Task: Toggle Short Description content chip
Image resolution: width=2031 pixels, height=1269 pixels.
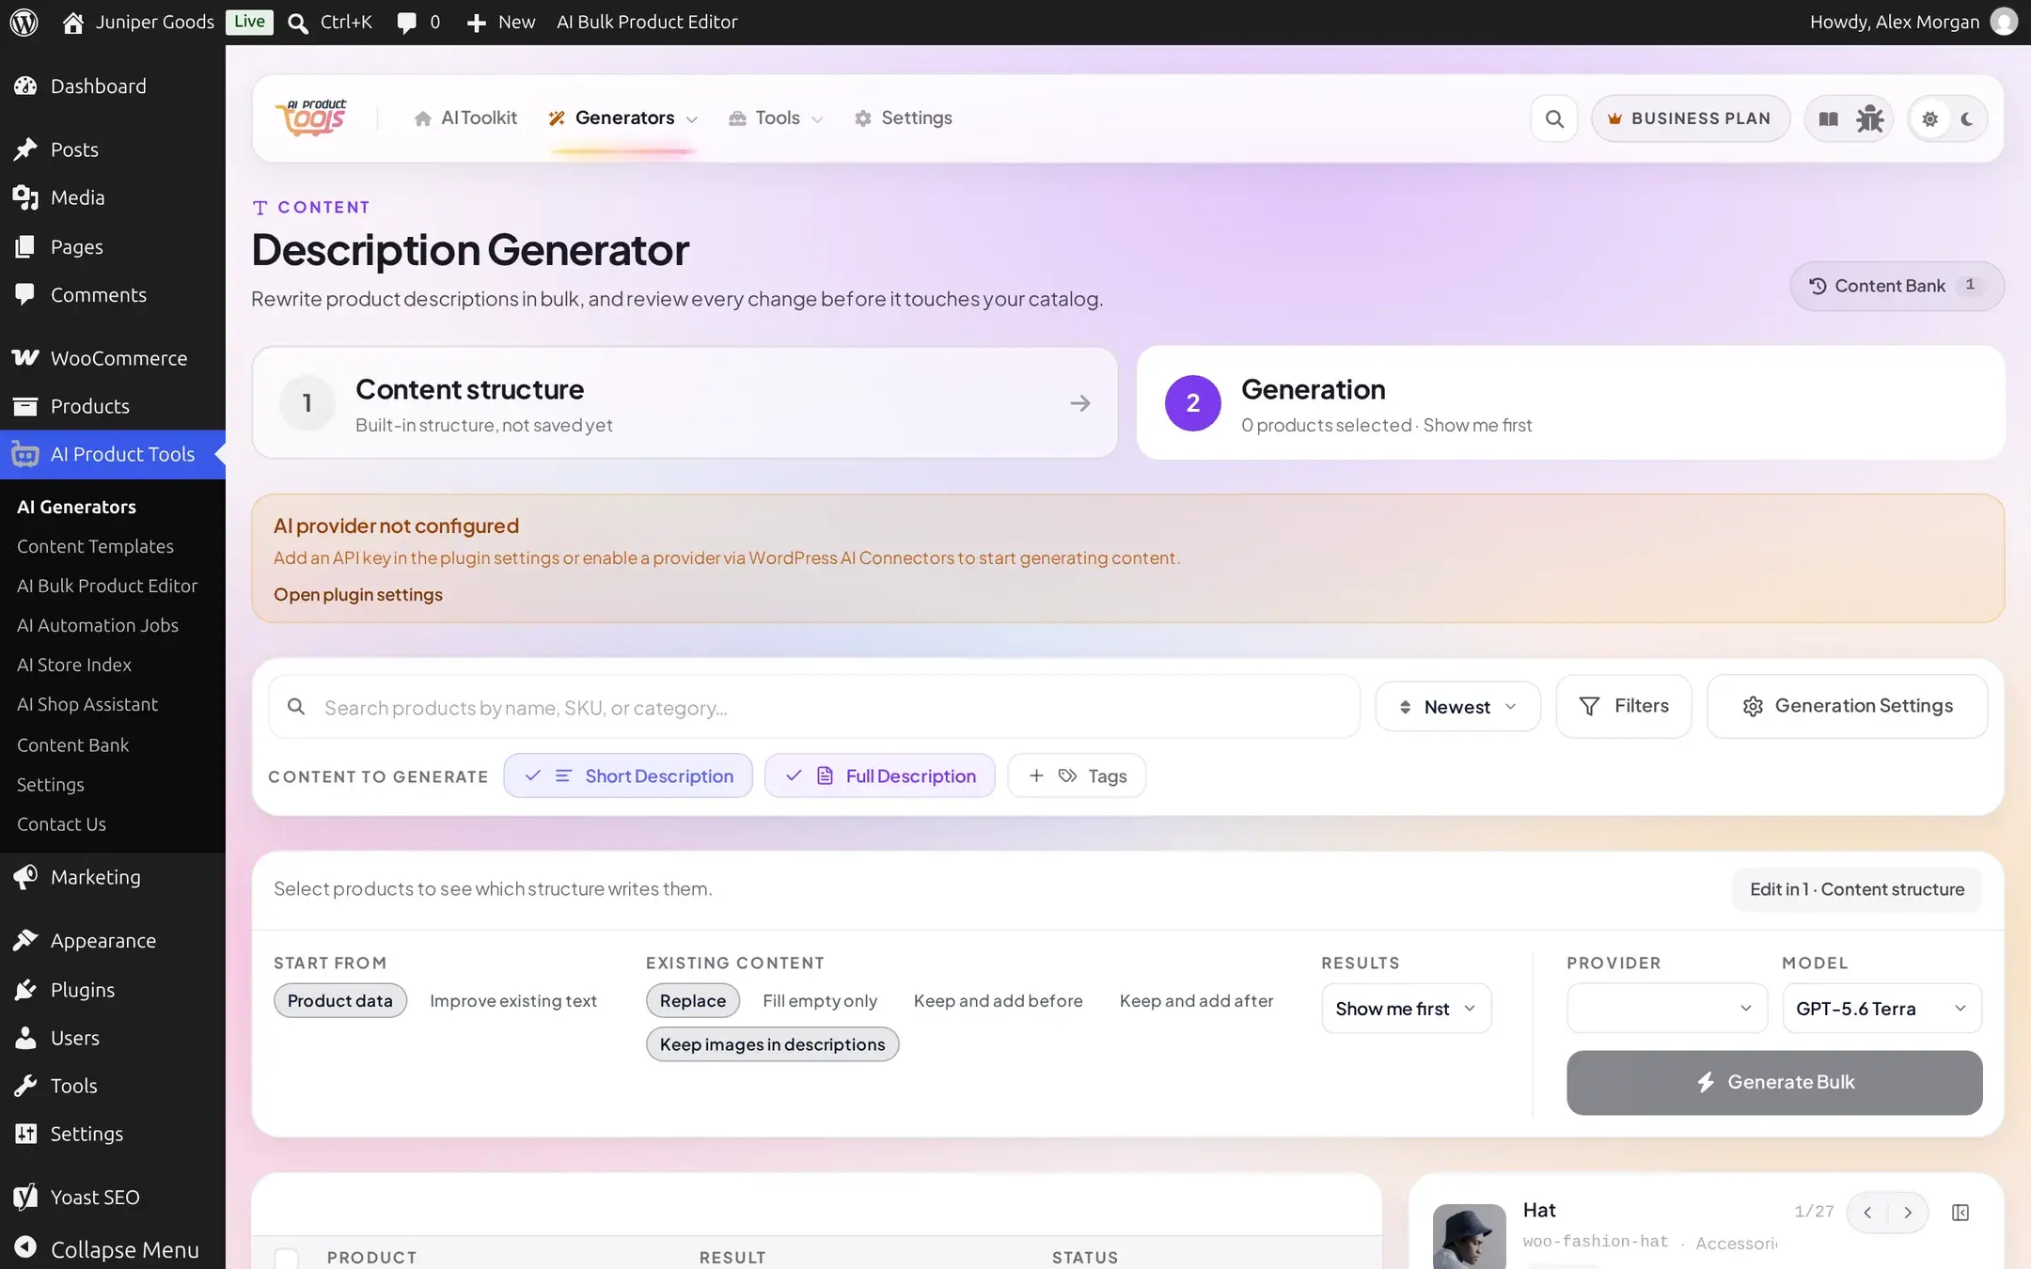Action: [628, 775]
